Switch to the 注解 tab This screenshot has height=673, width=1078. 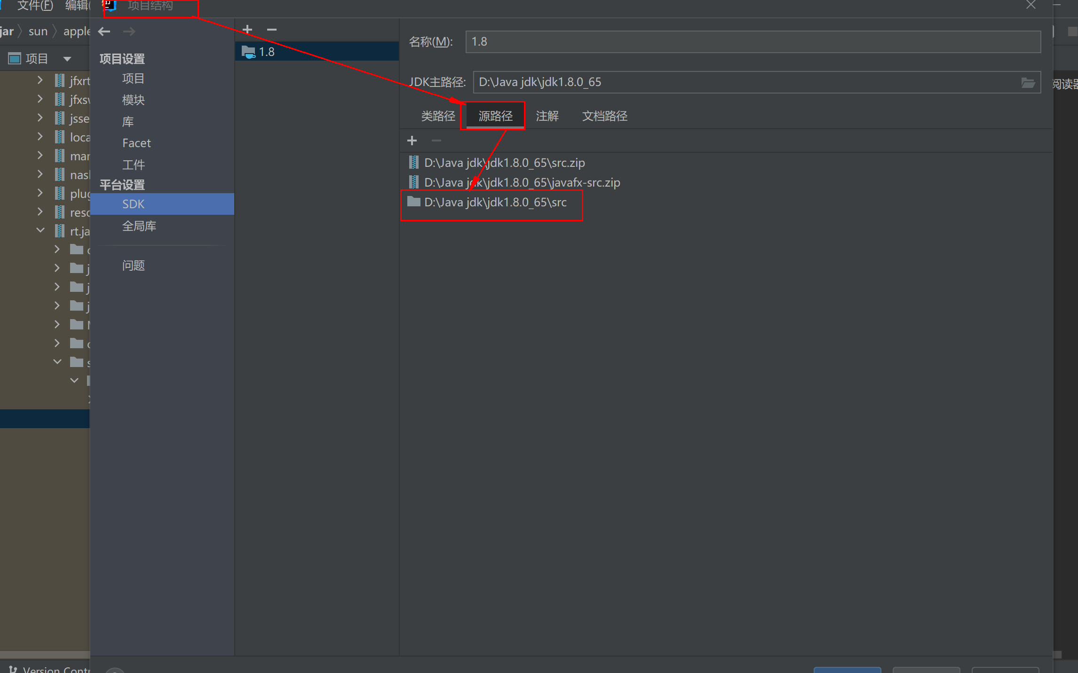pyautogui.click(x=547, y=116)
